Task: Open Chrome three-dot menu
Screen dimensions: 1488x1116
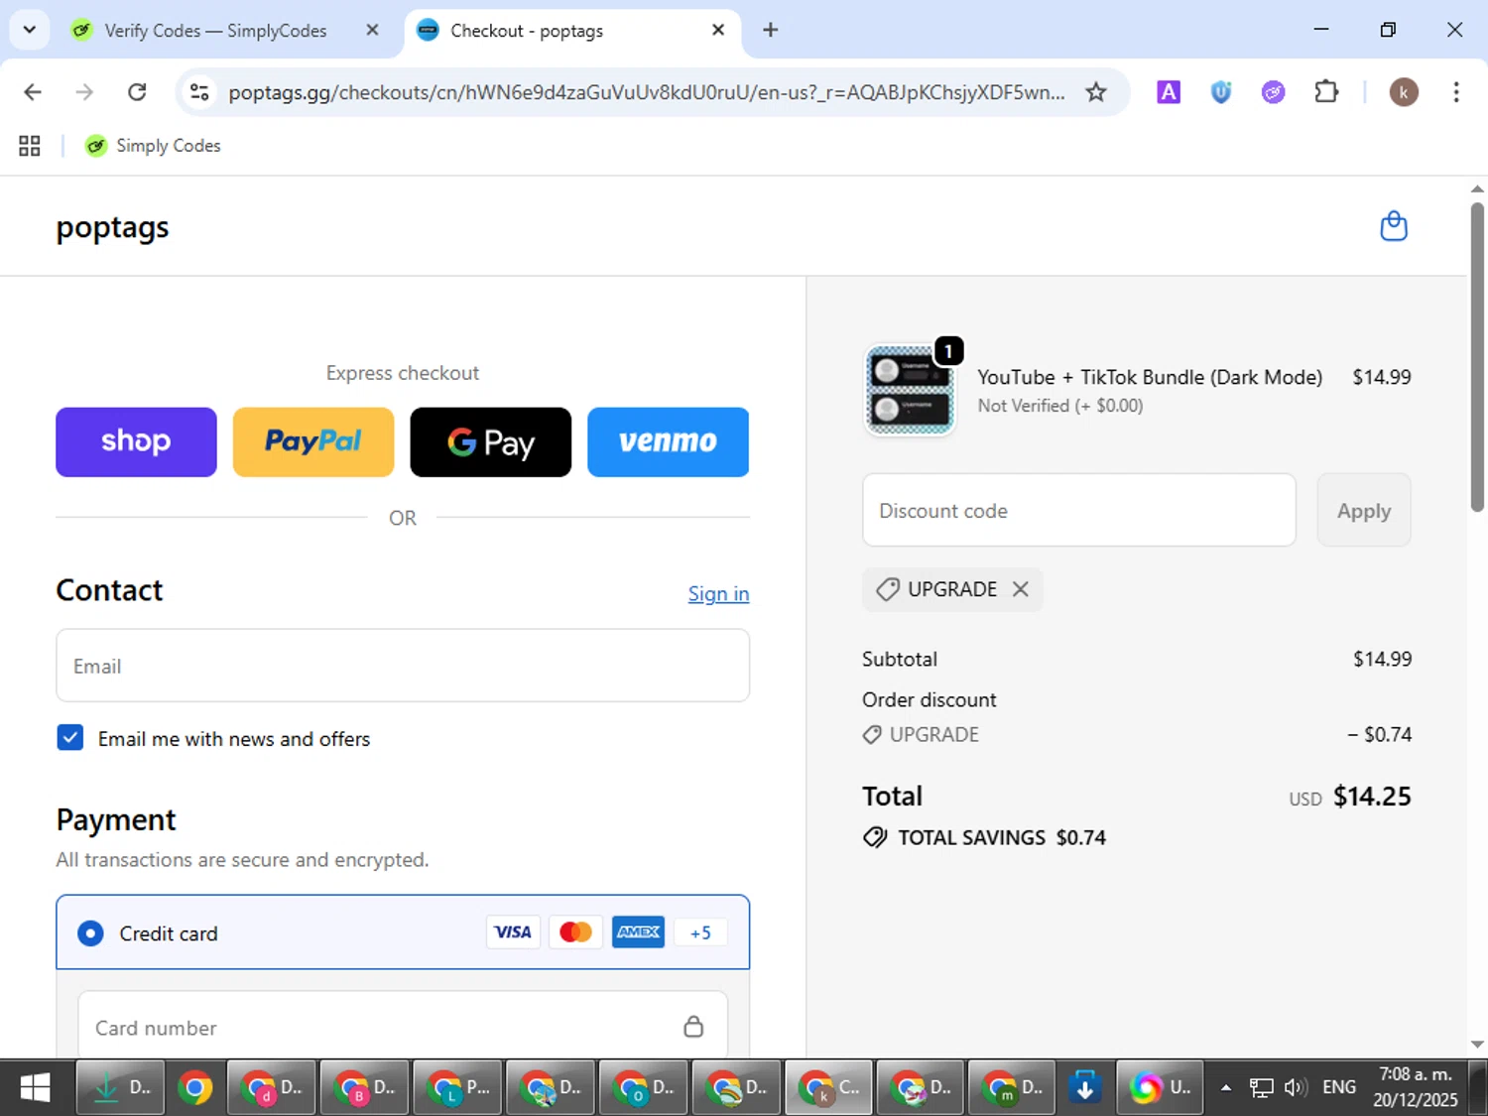Action: pyautogui.click(x=1455, y=92)
